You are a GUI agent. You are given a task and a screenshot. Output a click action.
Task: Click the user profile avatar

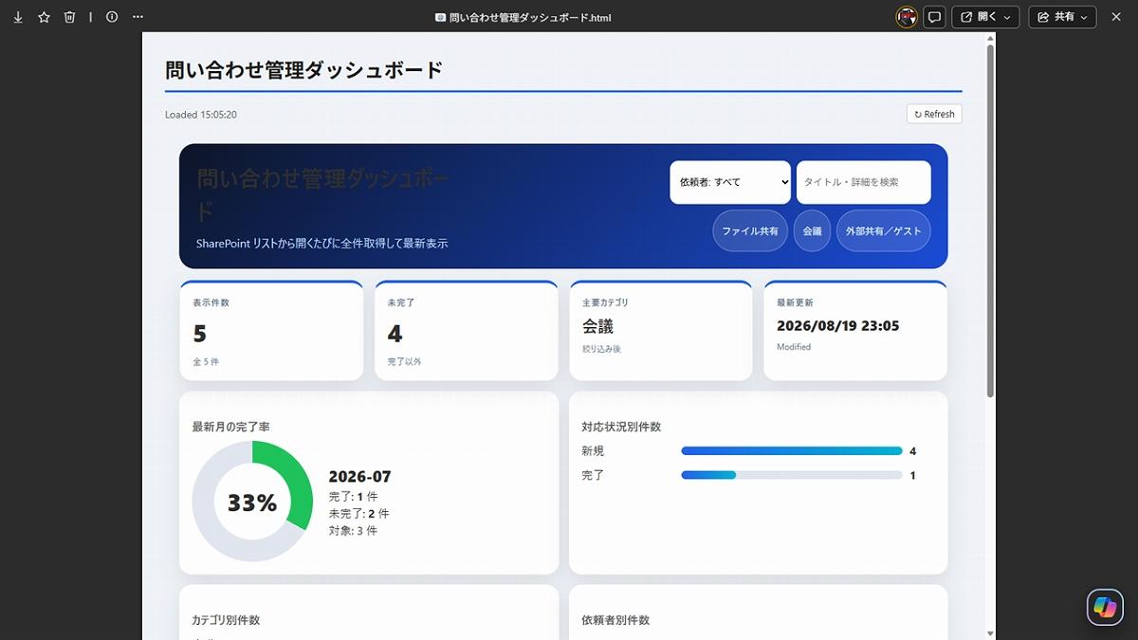[x=907, y=17]
